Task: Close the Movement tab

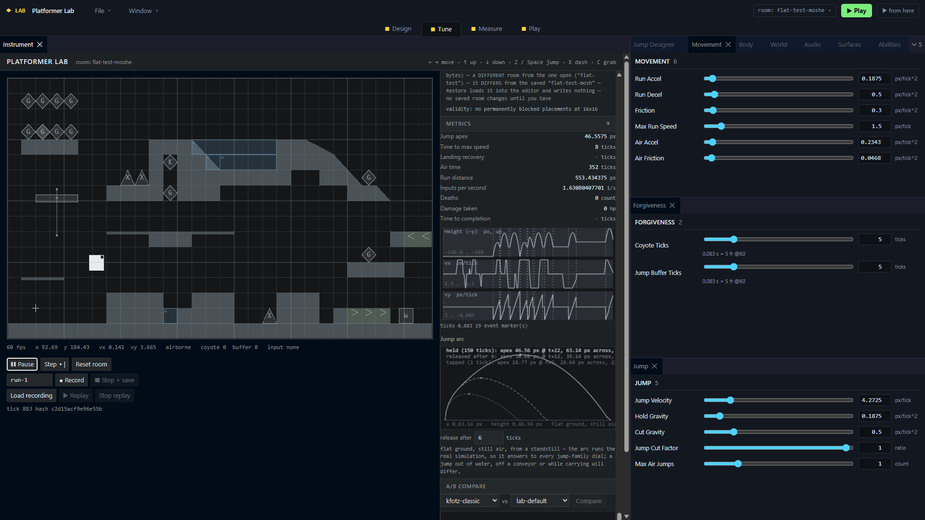Action: click(728, 45)
